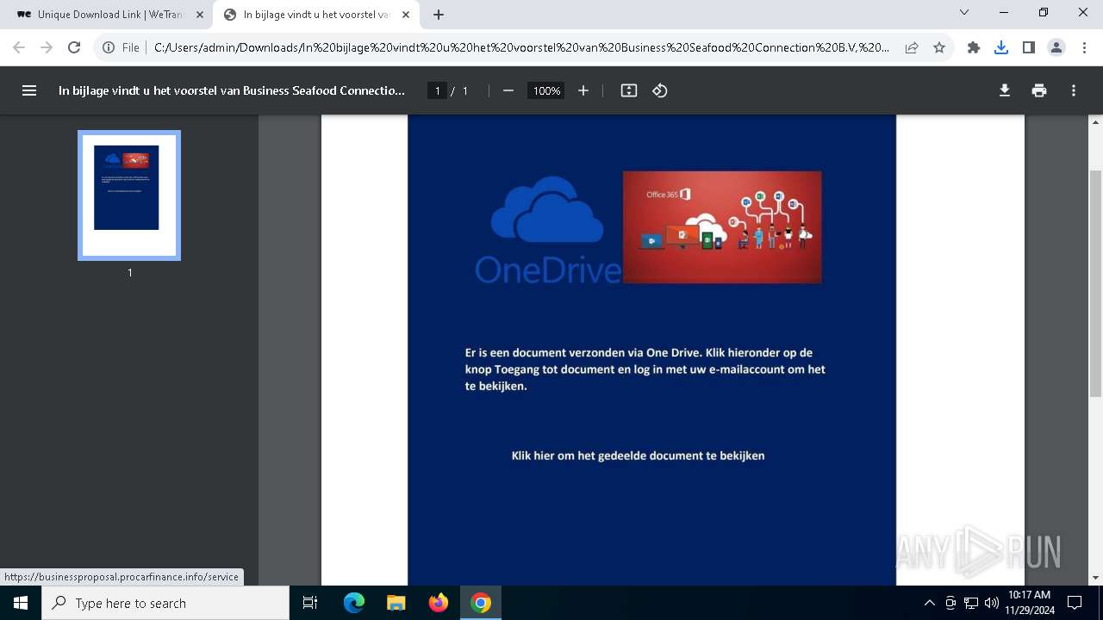Open network status tray icon
The height and width of the screenshot is (620, 1103).
tap(971, 603)
